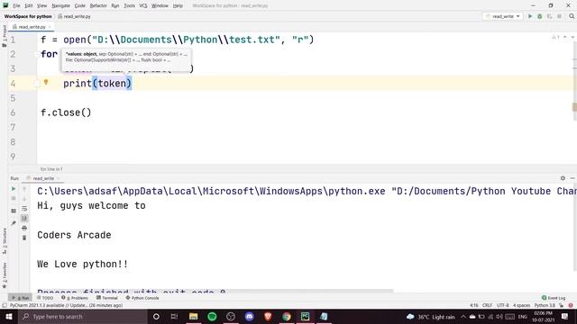577x324 pixels.
Task: Open Spotify from the taskbar
Action: [212, 316]
